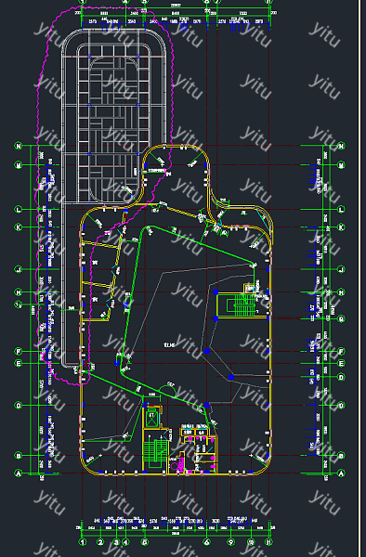Select axis bubble 6 at the bottom
Viewport: 366px width, 557px height.
click(x=206, y=542)
